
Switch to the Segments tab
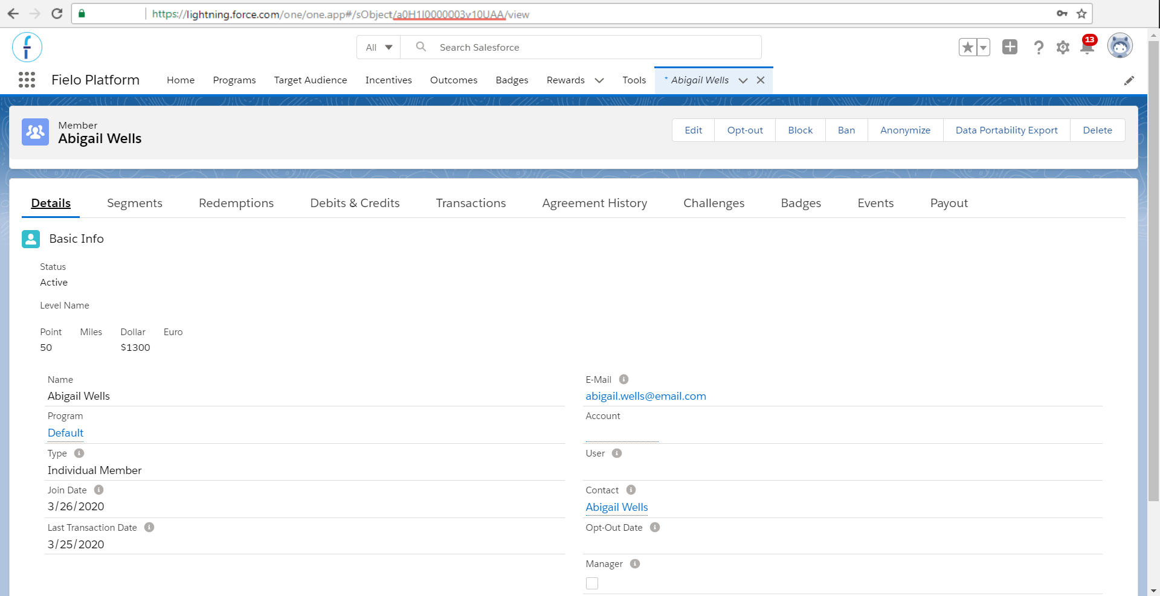click(135, 203)
